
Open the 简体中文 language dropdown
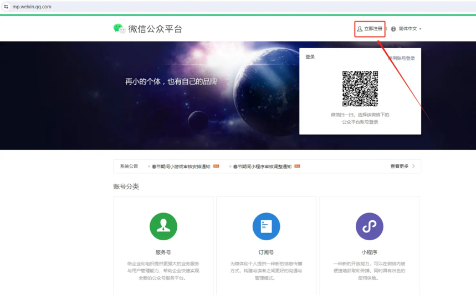406,29
